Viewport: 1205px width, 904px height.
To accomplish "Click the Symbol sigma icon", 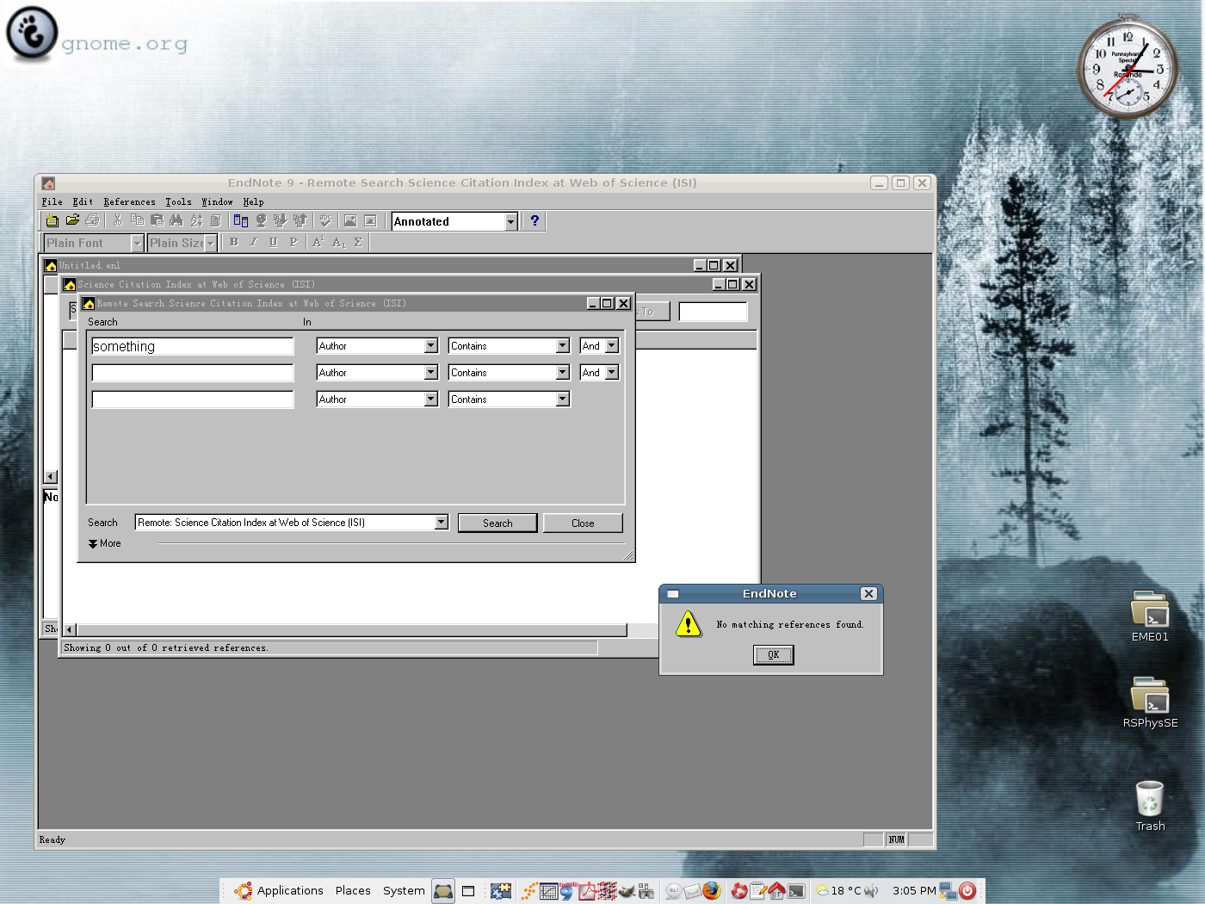I will click(358, 243).
